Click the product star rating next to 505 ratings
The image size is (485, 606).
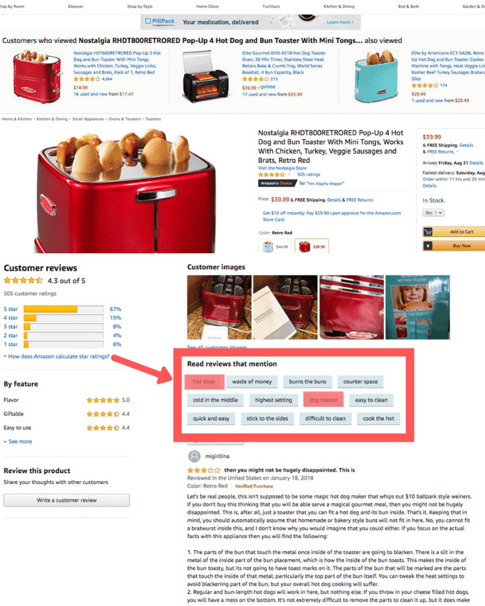click(271, 174)
